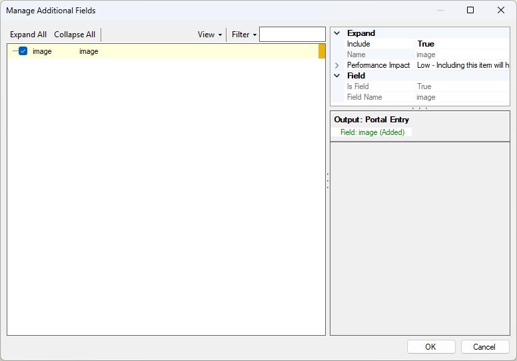This screenshot has height=361, width=517.
Task: Click the Field Name value image
Action: click(x=426, y=98)
